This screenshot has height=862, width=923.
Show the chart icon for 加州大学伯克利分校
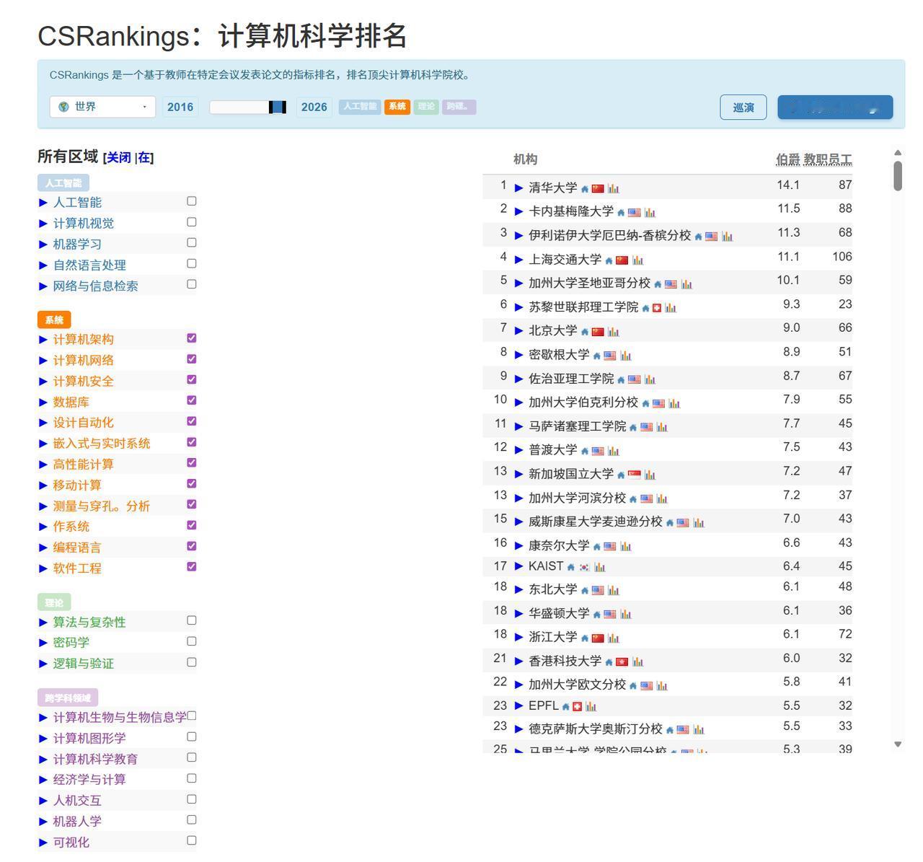point(674,403)
